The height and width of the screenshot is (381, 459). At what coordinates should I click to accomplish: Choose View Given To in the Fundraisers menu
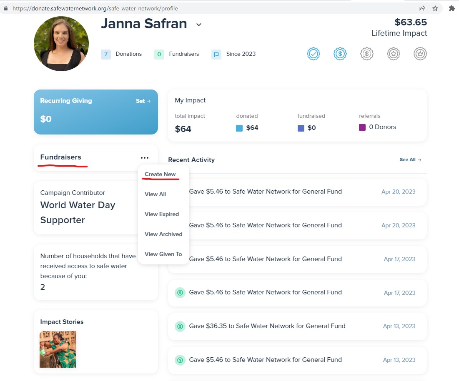coord(163,254)
